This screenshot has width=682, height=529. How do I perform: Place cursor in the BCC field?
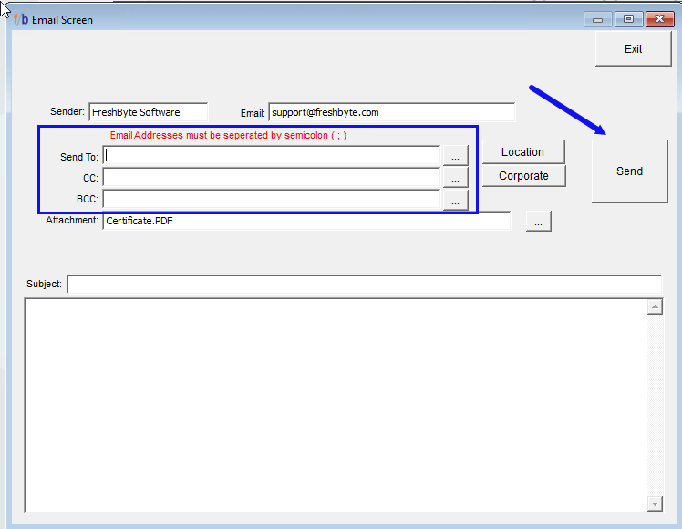[x=272, y=199]
